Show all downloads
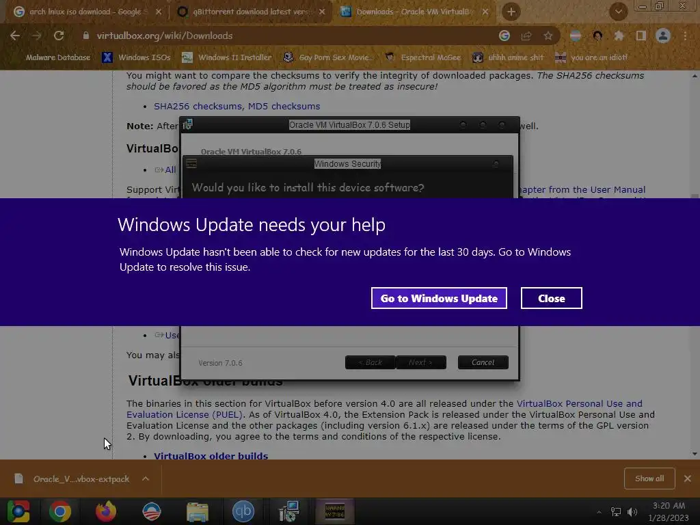Screen dimensions: 700x525 click(649, 479)
